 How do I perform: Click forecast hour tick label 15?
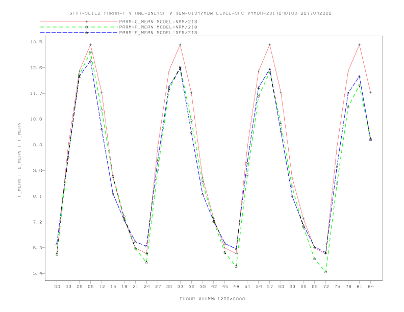113,287
